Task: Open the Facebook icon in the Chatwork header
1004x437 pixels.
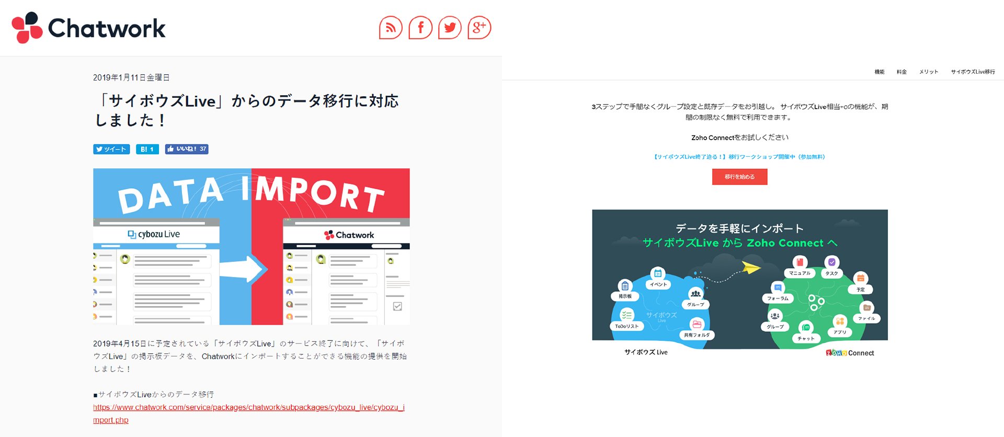Action: tap(420, 28)
